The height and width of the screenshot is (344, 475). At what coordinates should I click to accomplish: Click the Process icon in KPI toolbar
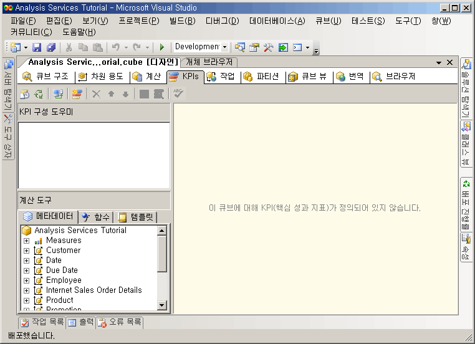pyautogui.click(x=25, y=94)
